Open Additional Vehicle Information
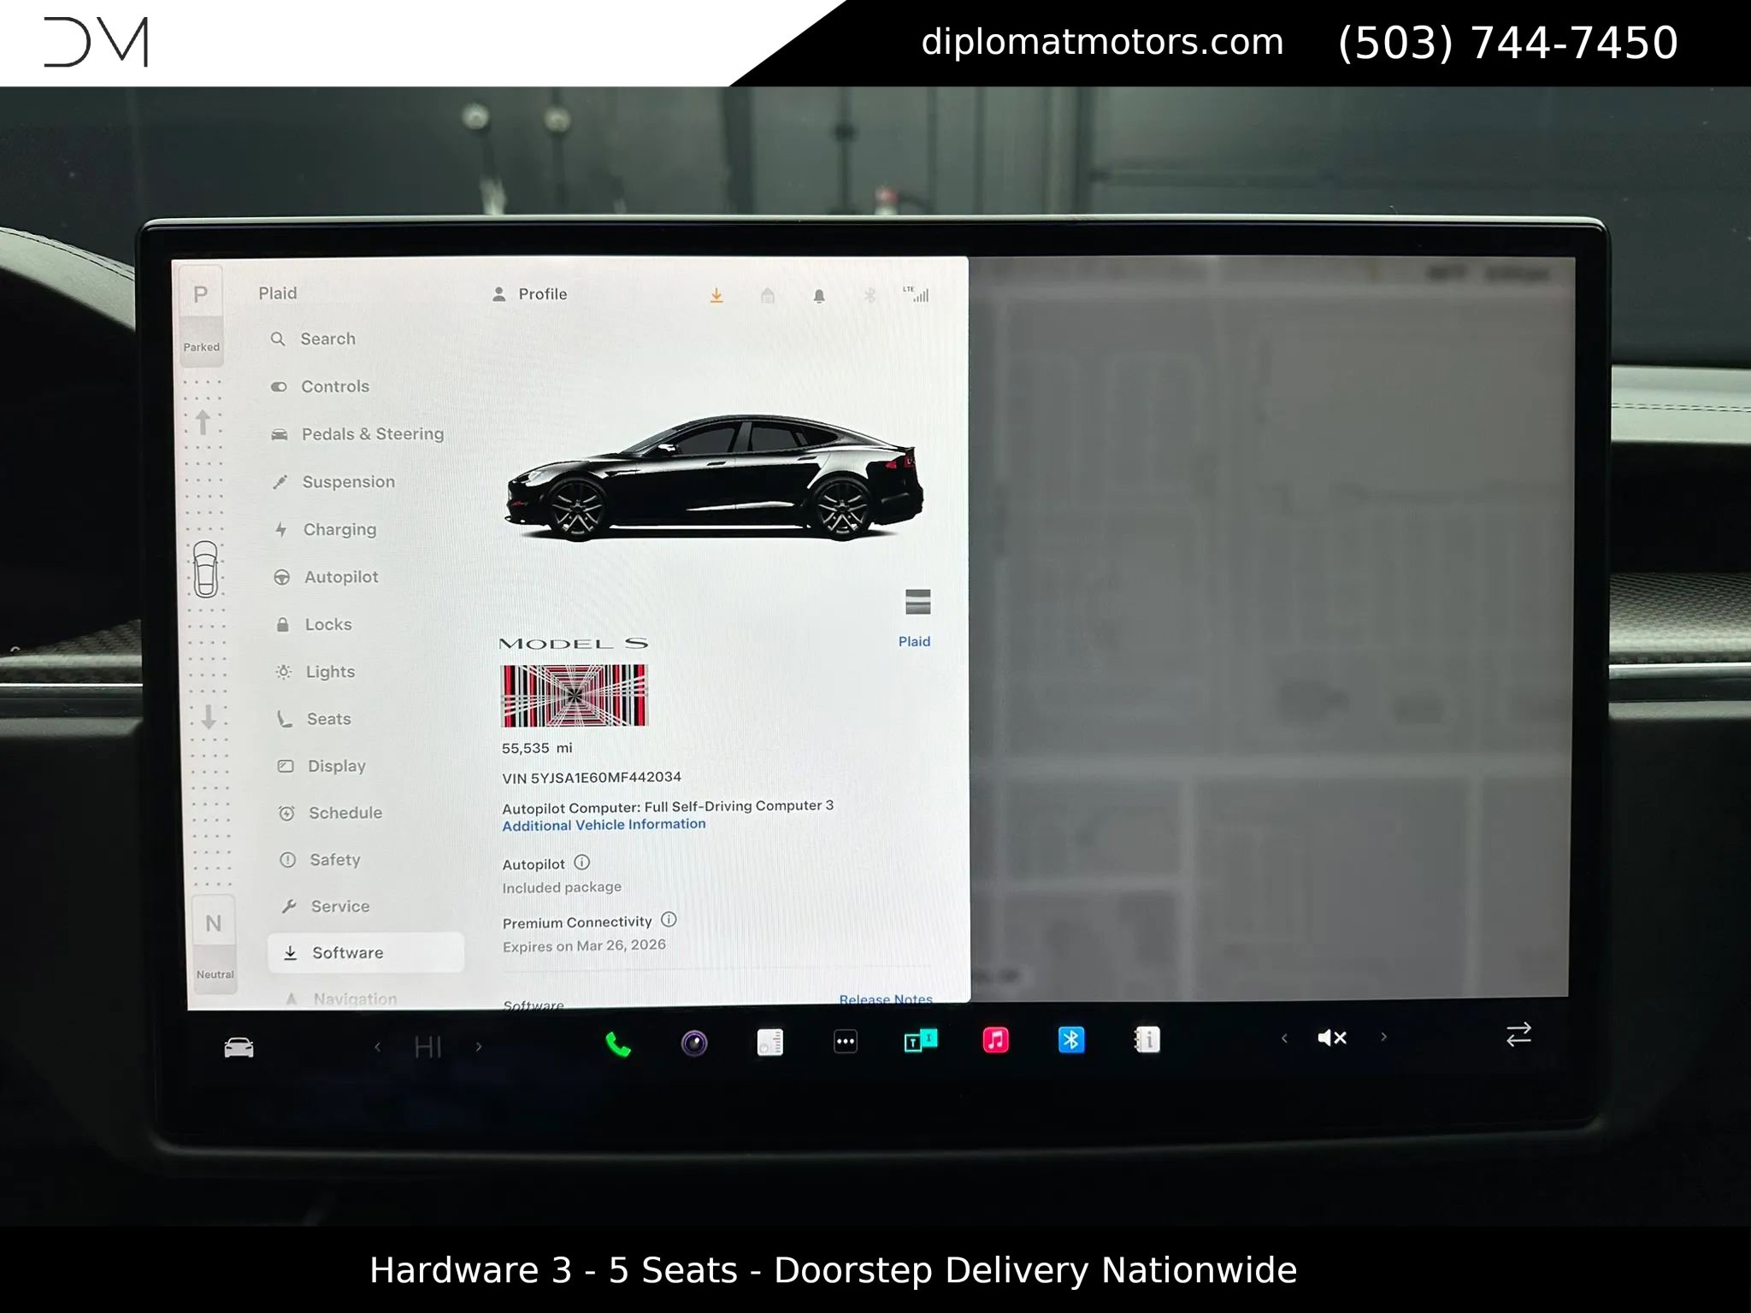 tap(603, 824)
